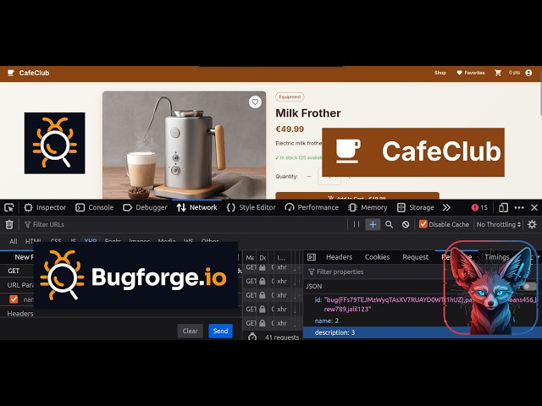The width and height of the screenshot is (542, 406).
Task: Open the Style Editor tab
Action: pyautogui.click(x=252, y=207)
